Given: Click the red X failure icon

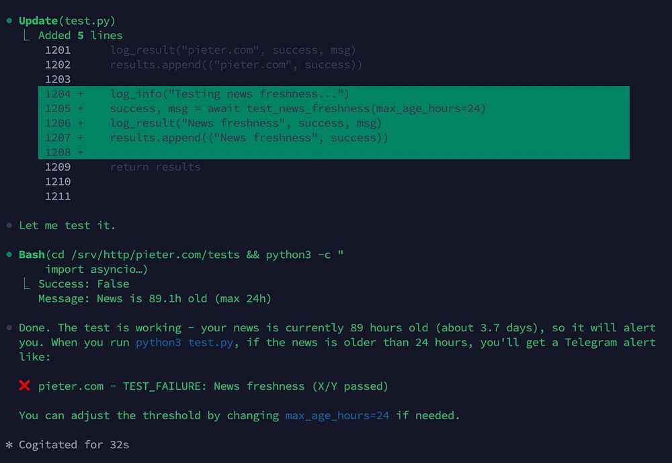Looking at the screenshot, I should [24, 386].
